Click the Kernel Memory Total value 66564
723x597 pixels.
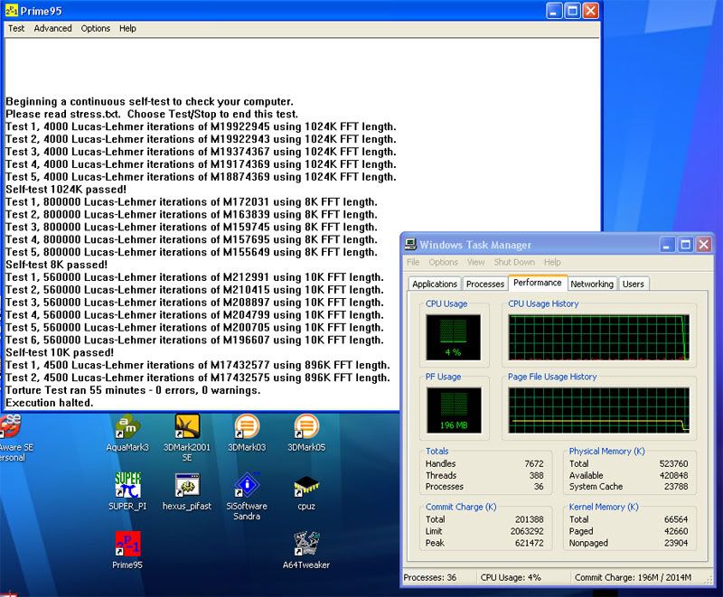(676, 519)
